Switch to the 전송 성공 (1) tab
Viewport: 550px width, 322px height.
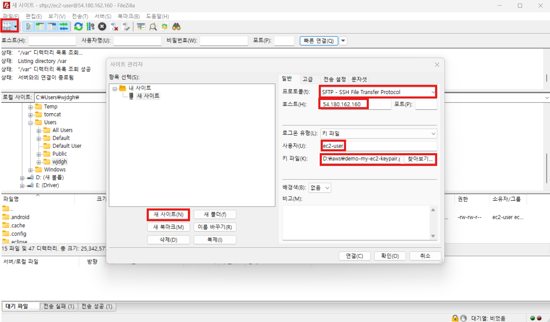(97, 307)
